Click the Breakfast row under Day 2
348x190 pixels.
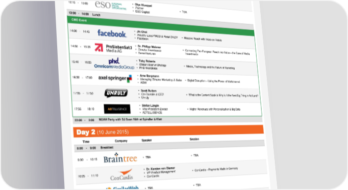169,146
